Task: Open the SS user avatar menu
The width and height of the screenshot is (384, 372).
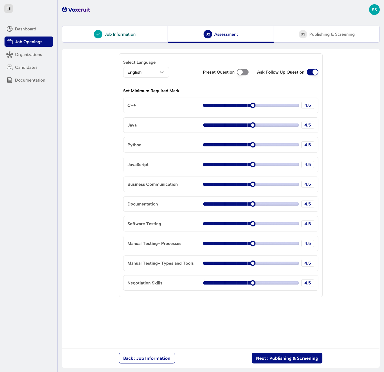Action: click(x=374, y=10)
